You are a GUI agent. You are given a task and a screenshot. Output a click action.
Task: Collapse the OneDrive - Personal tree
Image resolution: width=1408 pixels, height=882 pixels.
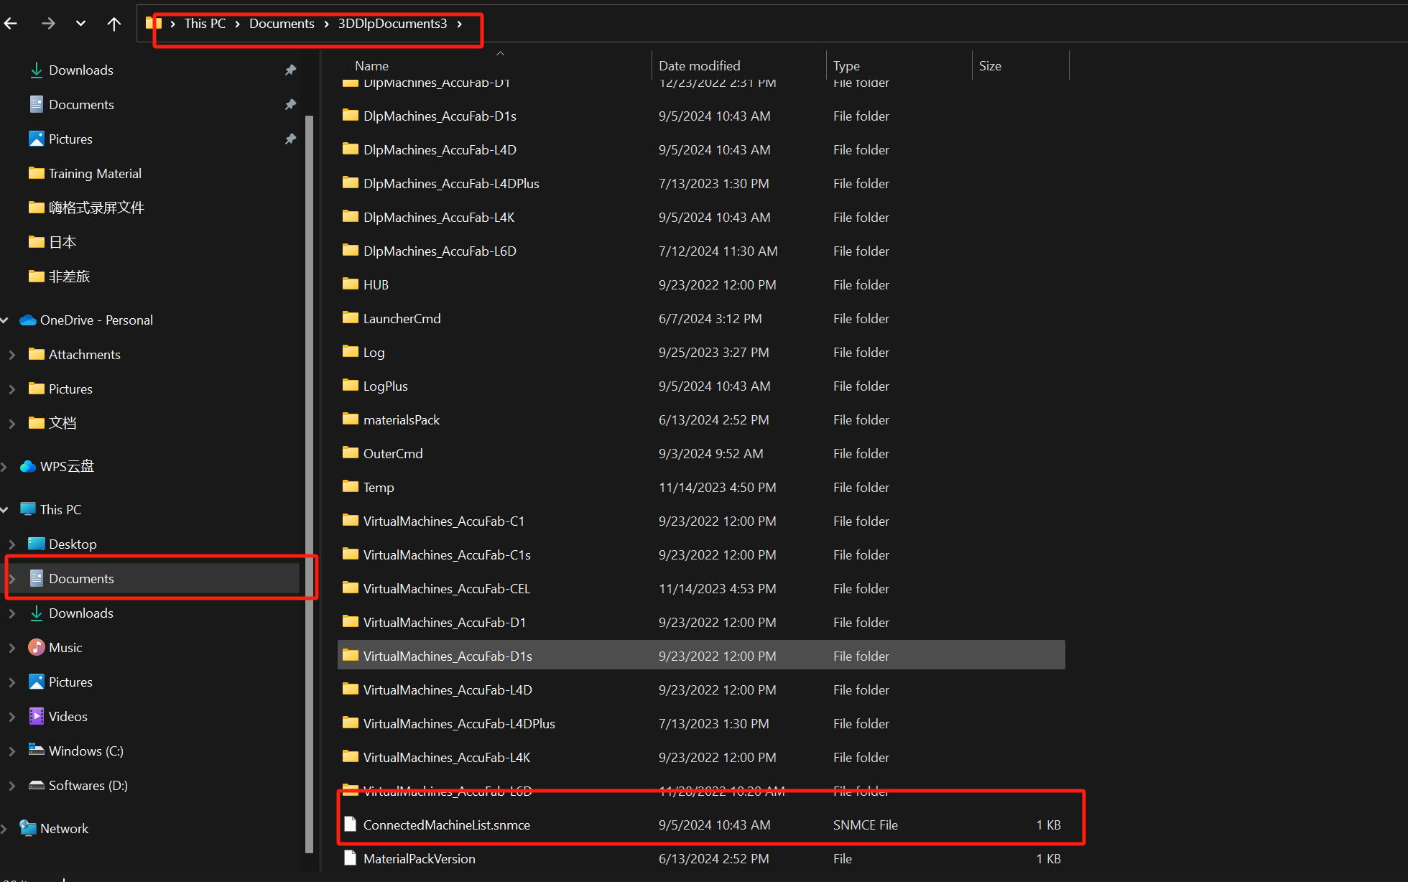5,320
